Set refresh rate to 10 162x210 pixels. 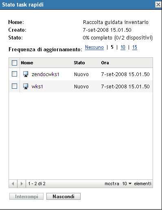point(123,47)
